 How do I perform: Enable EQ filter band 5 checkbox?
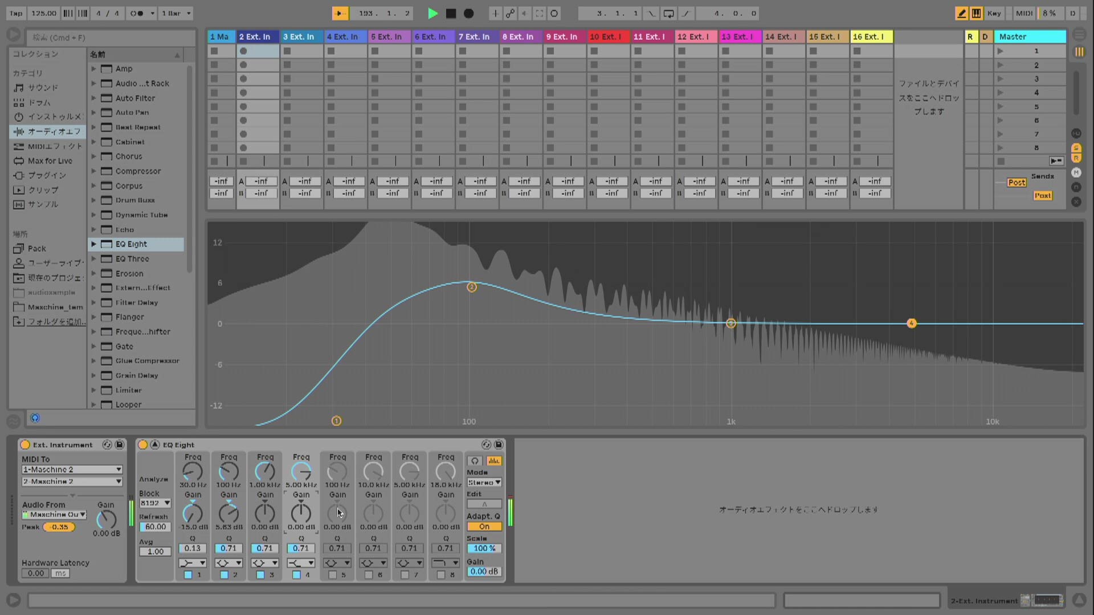click(333, 575)
